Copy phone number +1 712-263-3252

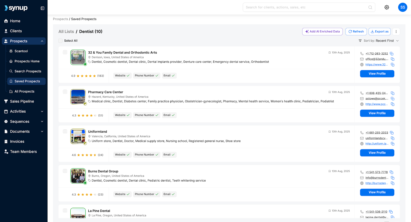pyautogui.click(x=392, y=54)
